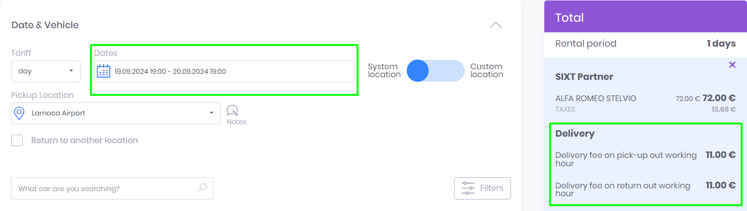This screenshot has height=211, width=747.
Task: Open the Tariff day dropdown
Action: click(46, 71)
